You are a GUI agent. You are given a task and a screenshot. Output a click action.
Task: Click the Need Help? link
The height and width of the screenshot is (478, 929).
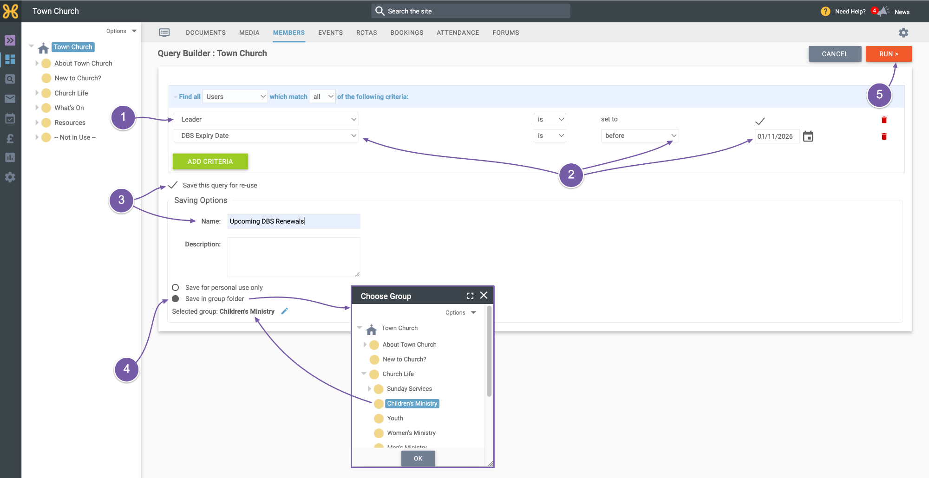(x=850, y=11)
